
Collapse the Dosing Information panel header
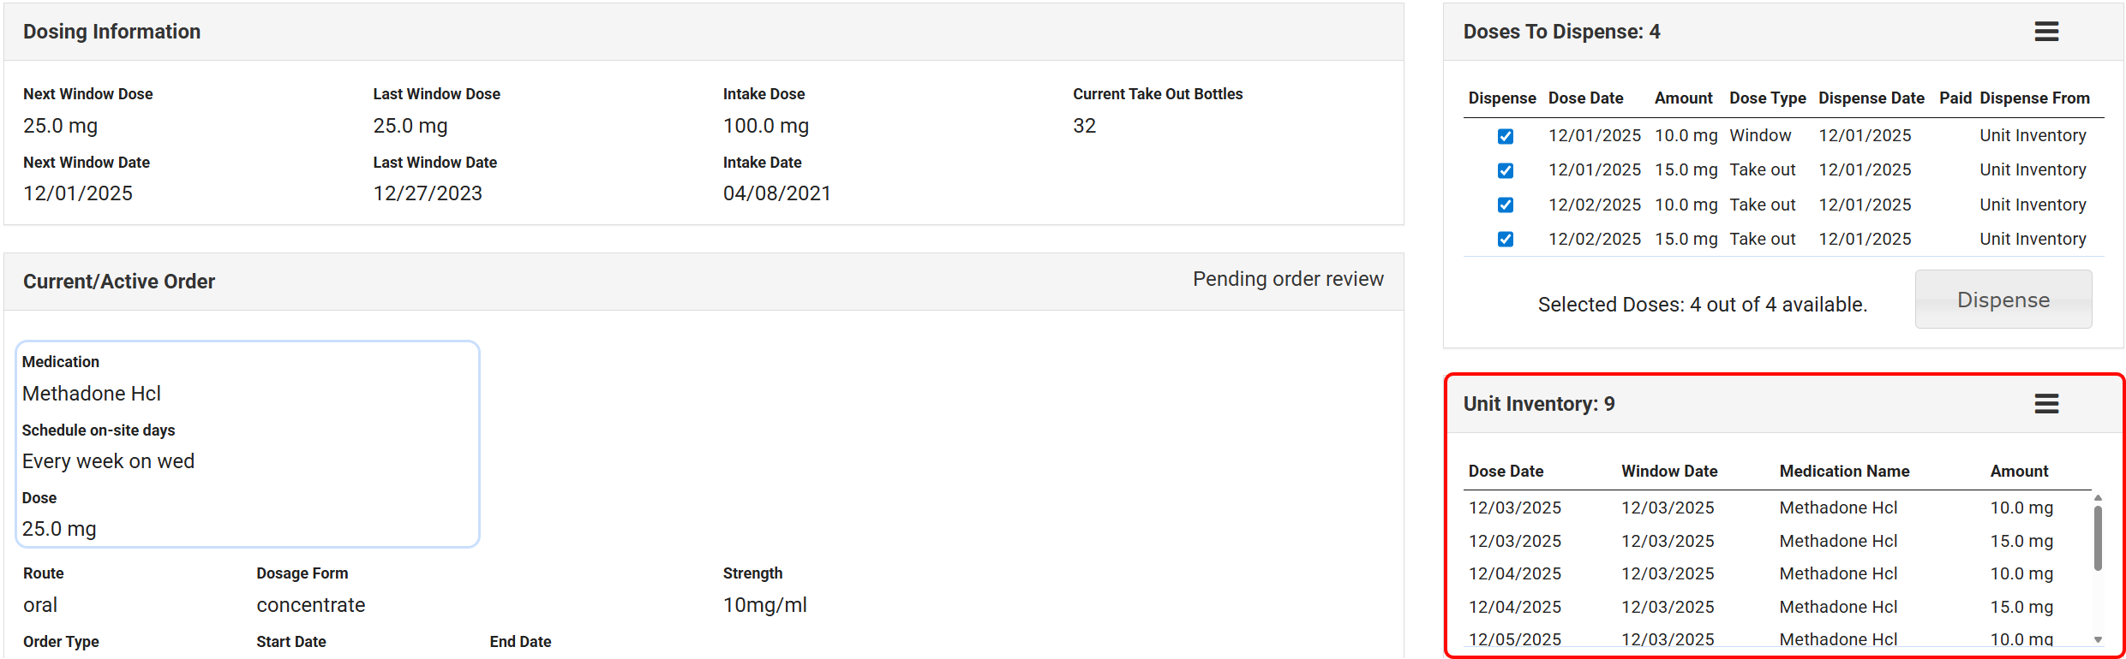coord(111,32)
